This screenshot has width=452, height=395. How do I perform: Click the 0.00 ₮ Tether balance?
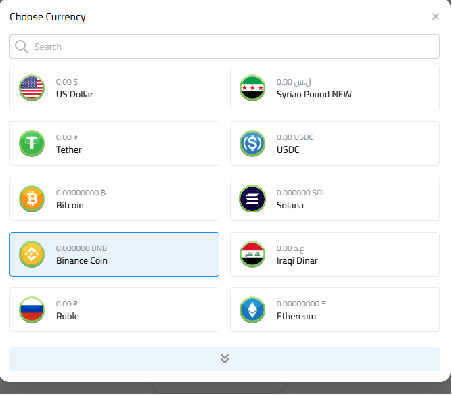pyautogui.click(x=67, y=137)
